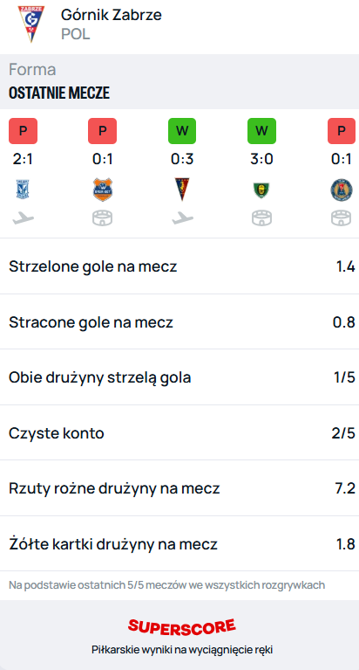The image size is (359, 670).
Task: Open the Żółte kartki drużyny na mecz row
Action: 179,544
